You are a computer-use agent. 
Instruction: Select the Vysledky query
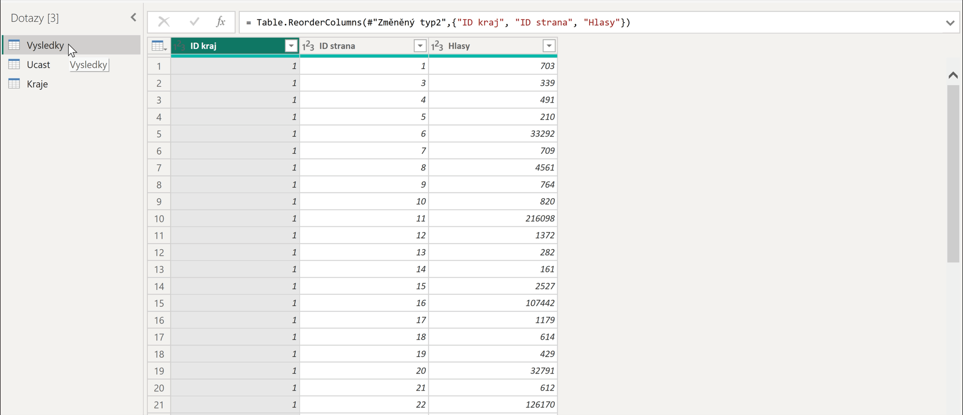pos(71,45)
